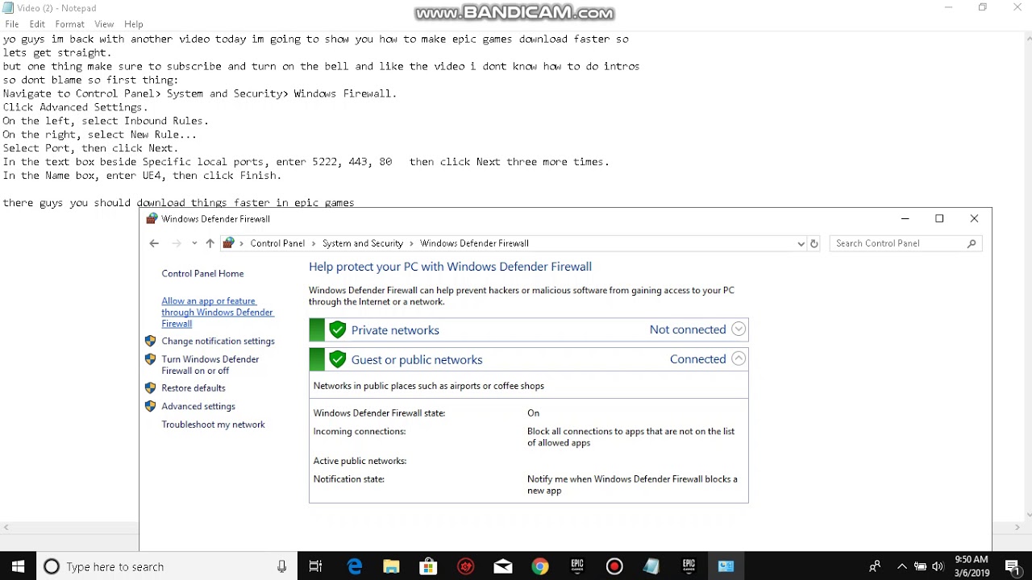Click the taskbar search box
Screen dimensions: 1032x580
(x=167, y=566)
